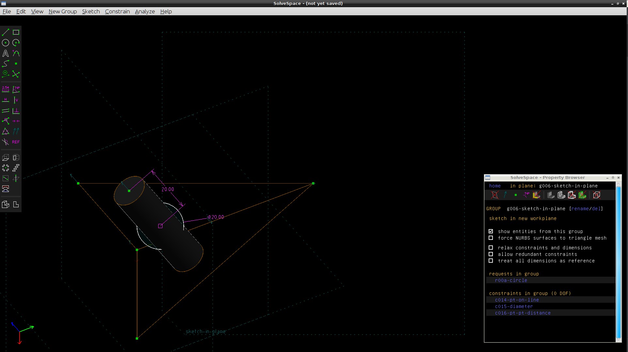
Task: Open the c015-diameter constraint entry
Action: point(514,306)
